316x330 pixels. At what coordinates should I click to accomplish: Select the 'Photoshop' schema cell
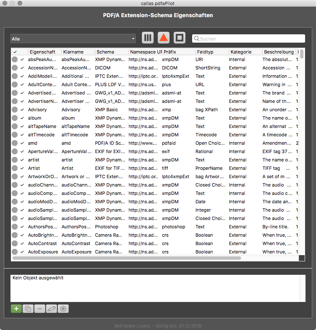pyautogui.click(x=107, y=227)
